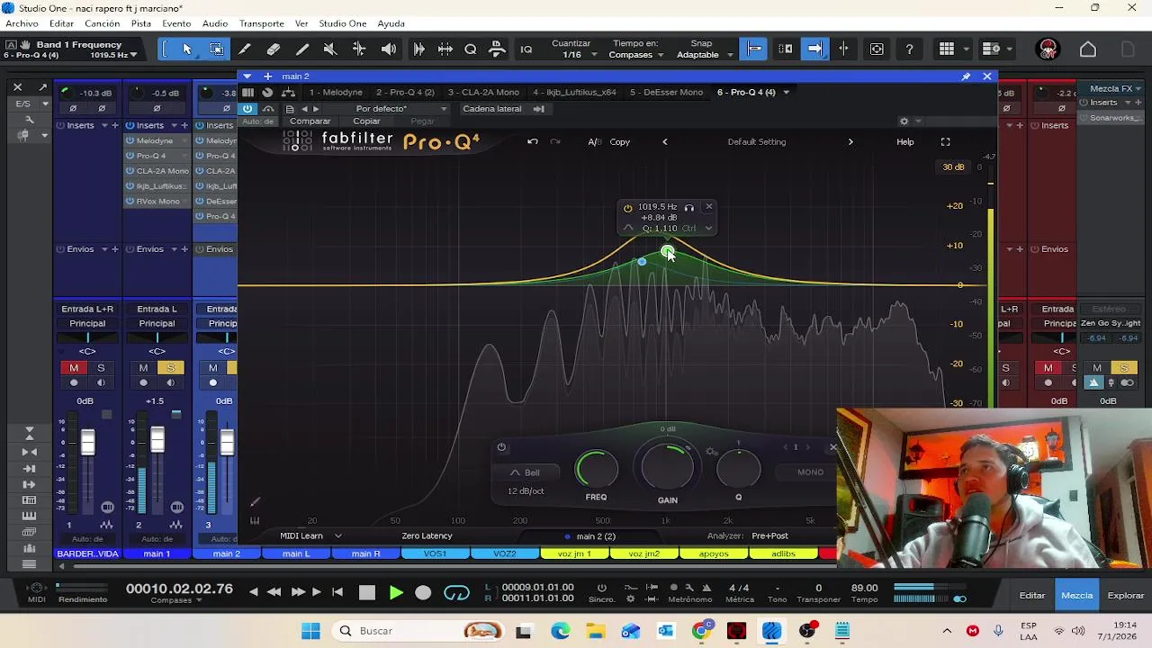The height and width of the screenshot is (648, 1152).
Task: Click Pro-Q 4 full screen icon
Action: click(x=945, y=141)
